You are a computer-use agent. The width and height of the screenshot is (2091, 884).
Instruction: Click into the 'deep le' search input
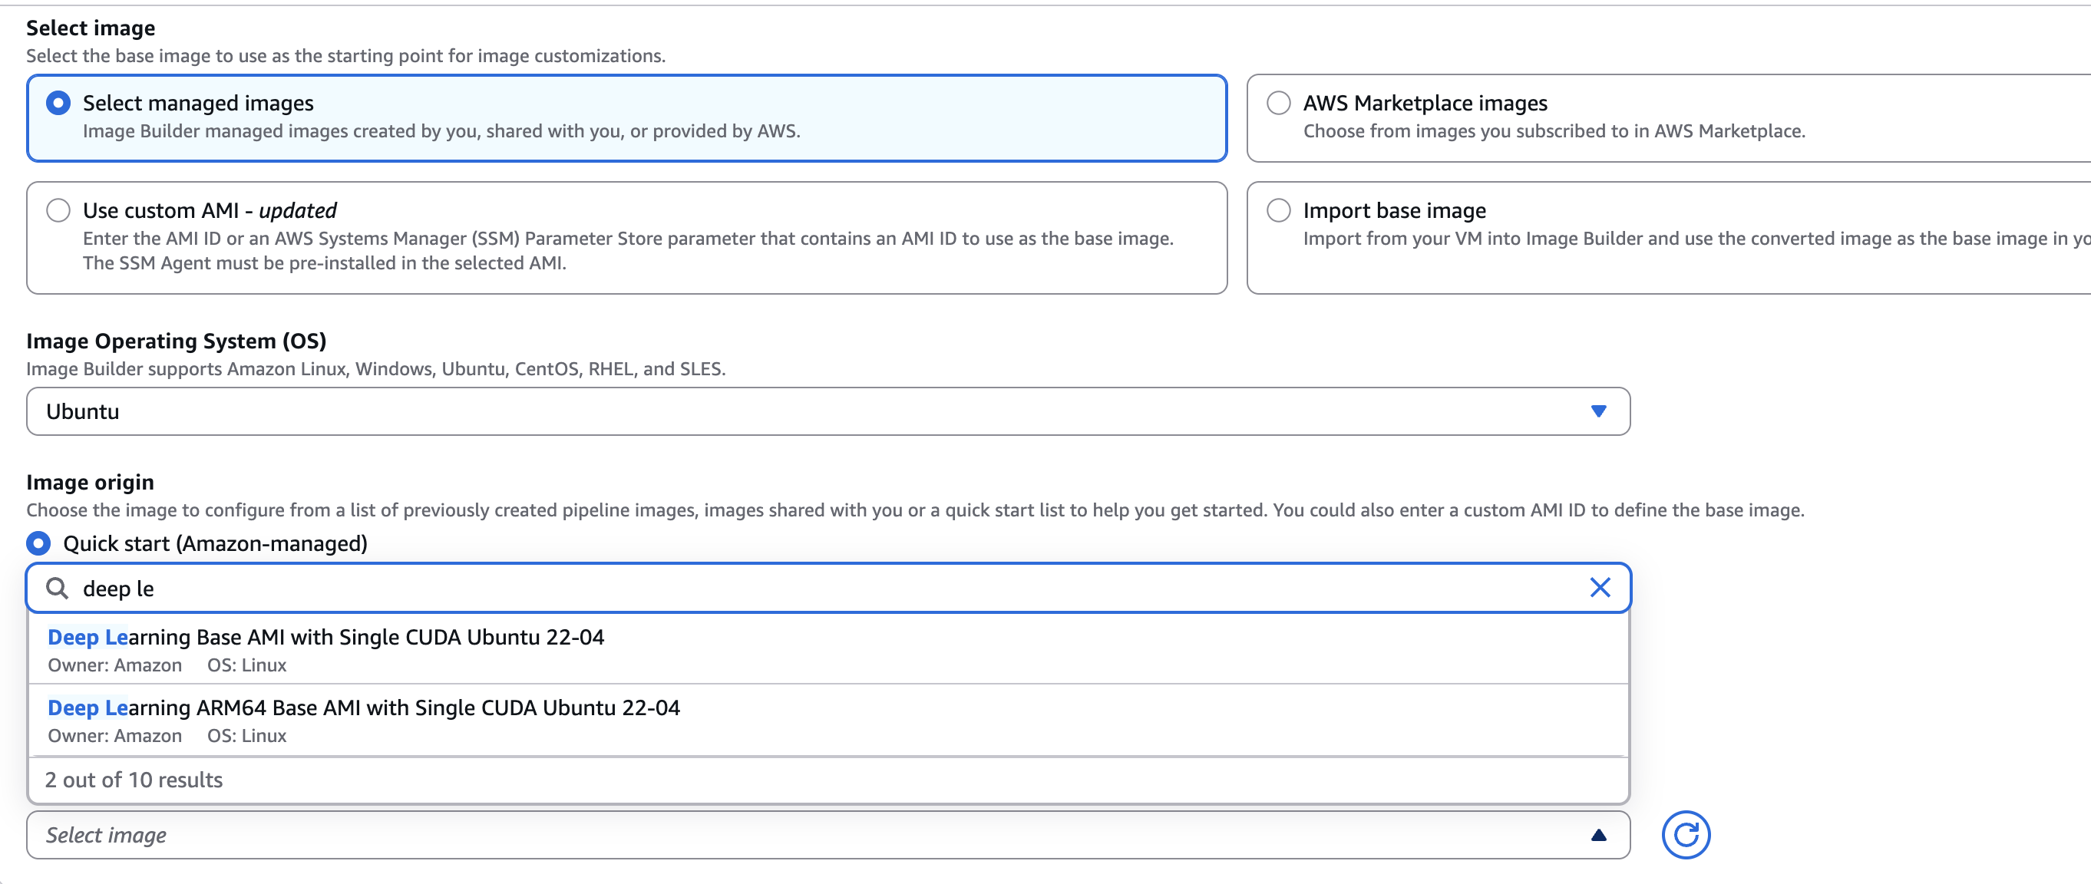(x=811, y=588)
